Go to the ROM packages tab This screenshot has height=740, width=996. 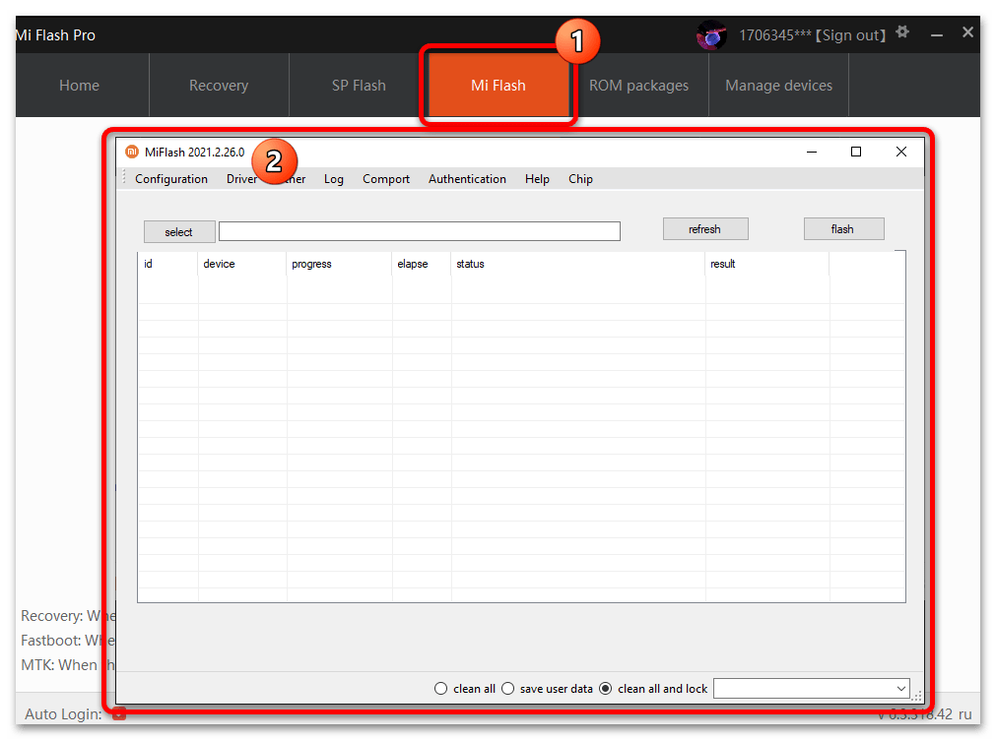click(x=638, y=86)
